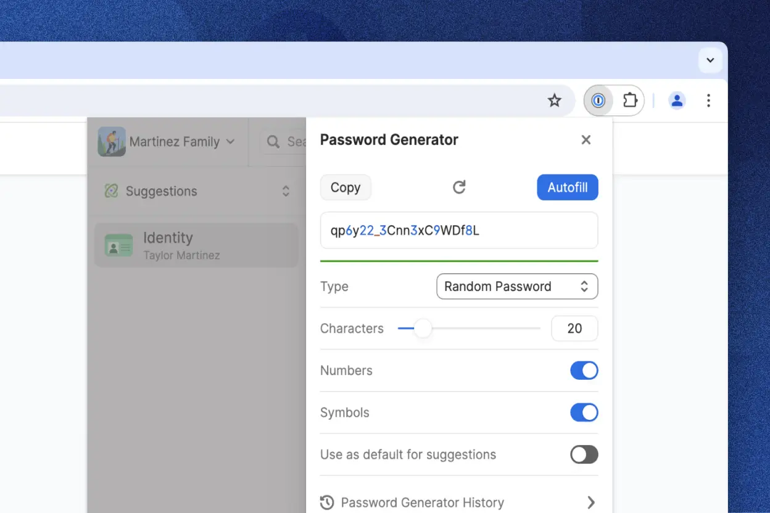Select the Identity Taylor Martinez item
Image resolution: width=770 pixels, height=513 pixels.
coord(196,245)
